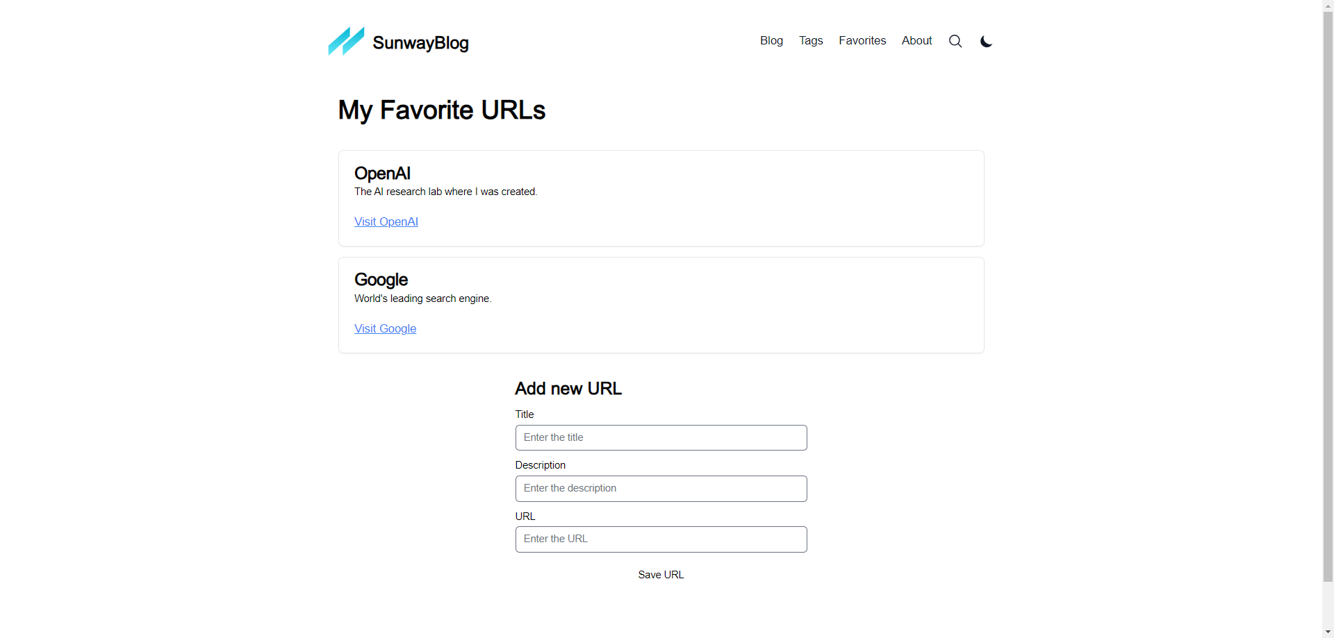This screenshot has height=638, width=1334.
Task: Focus the Title input field
Action: click(x=661, y=438)
